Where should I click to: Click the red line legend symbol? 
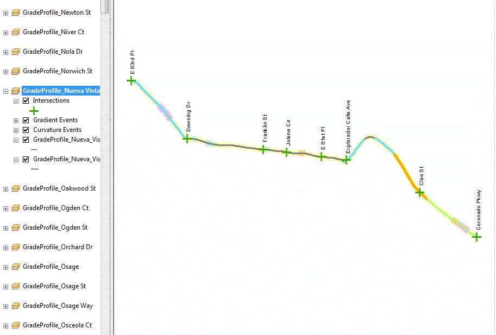tap(34, 149)
